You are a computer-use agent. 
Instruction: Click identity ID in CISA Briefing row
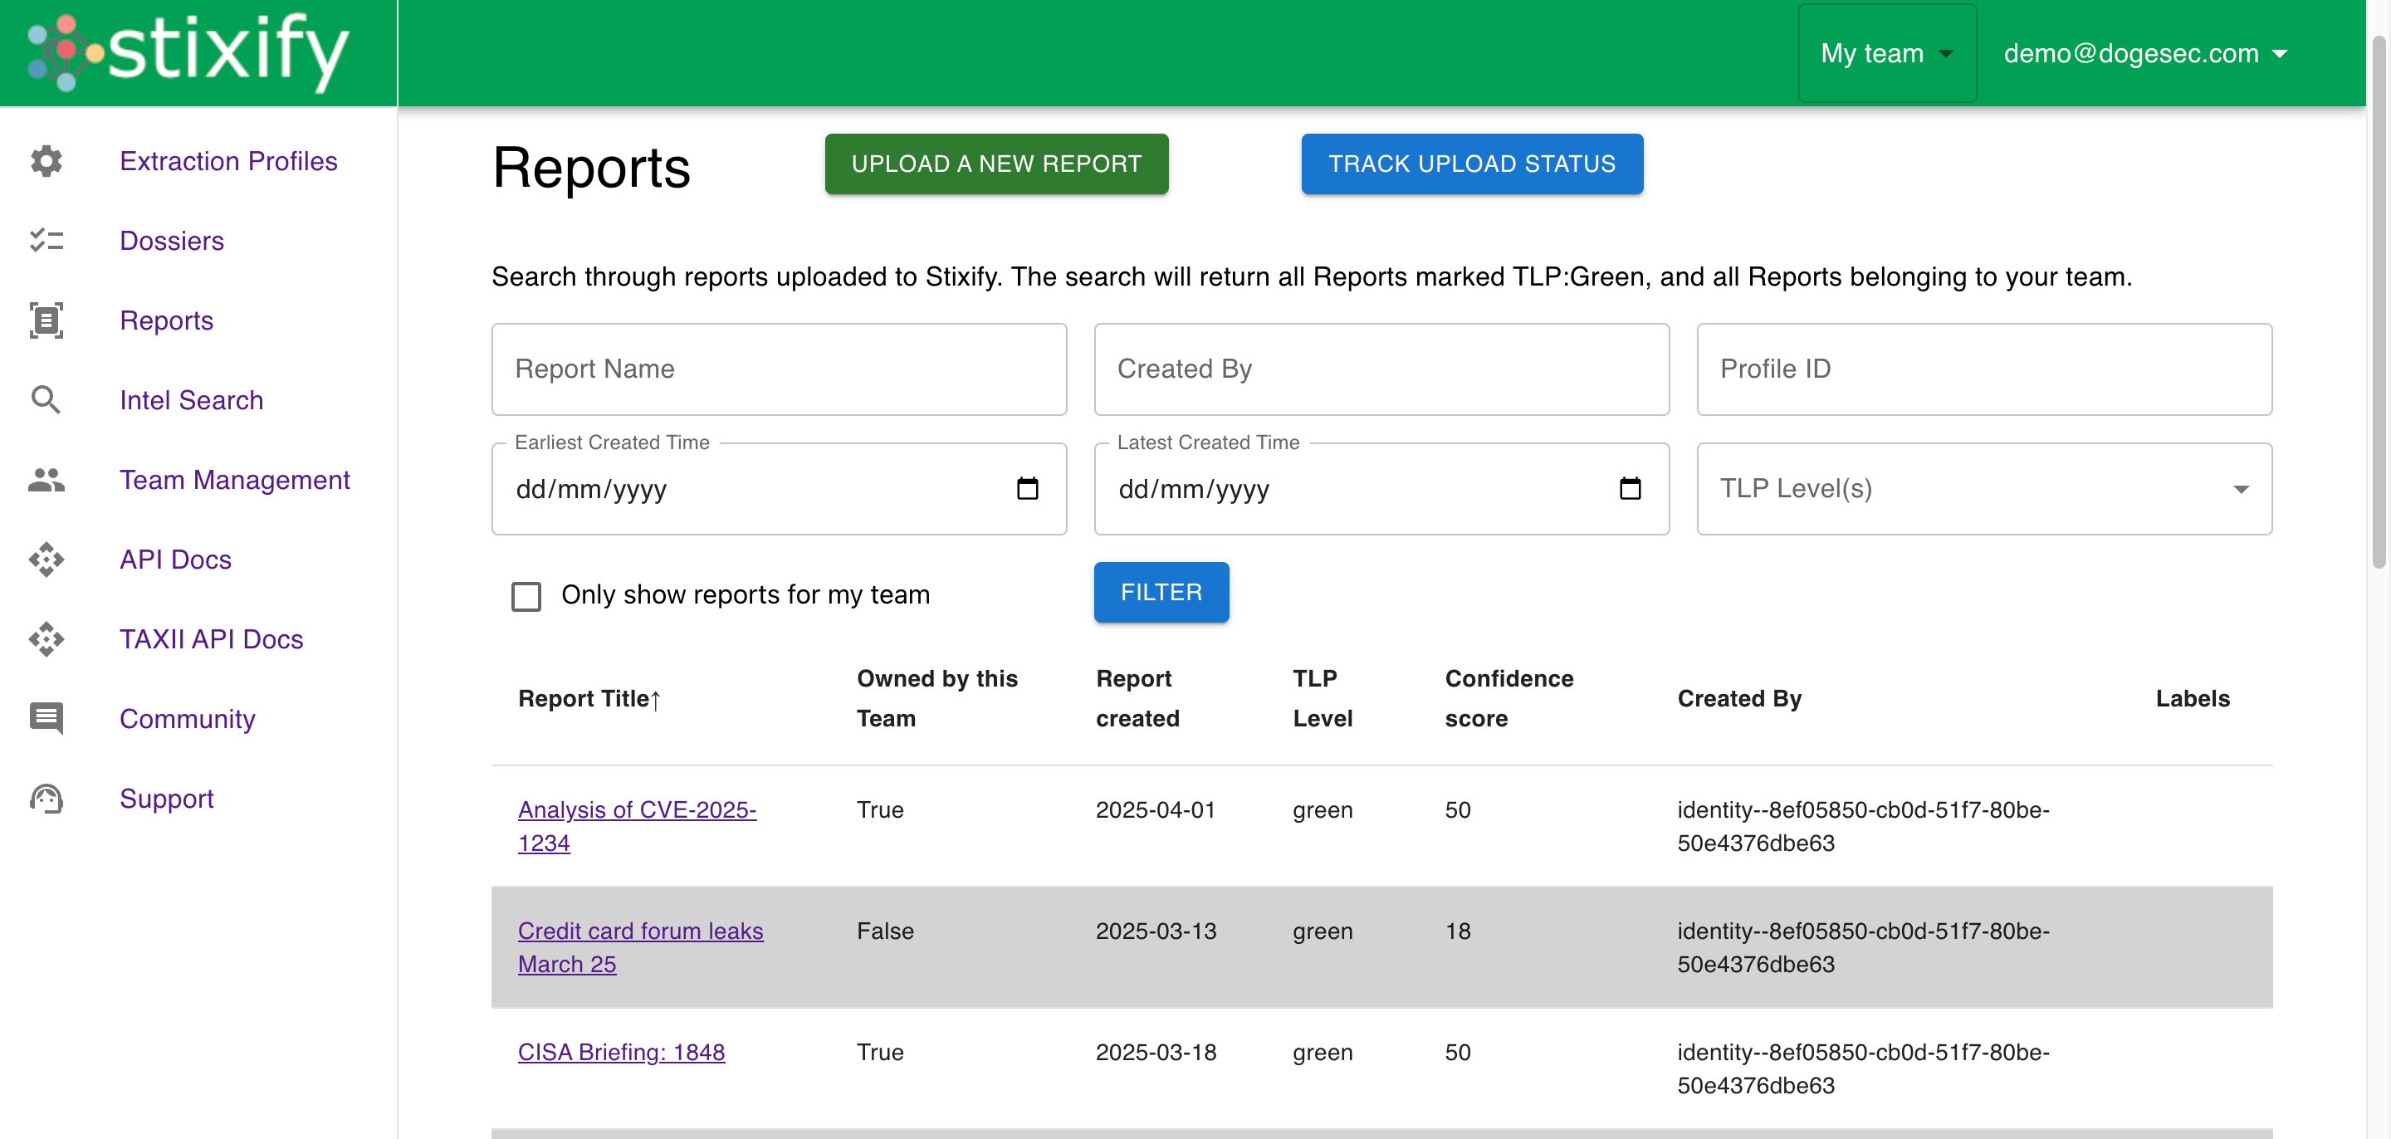tap(1863, 1068)
